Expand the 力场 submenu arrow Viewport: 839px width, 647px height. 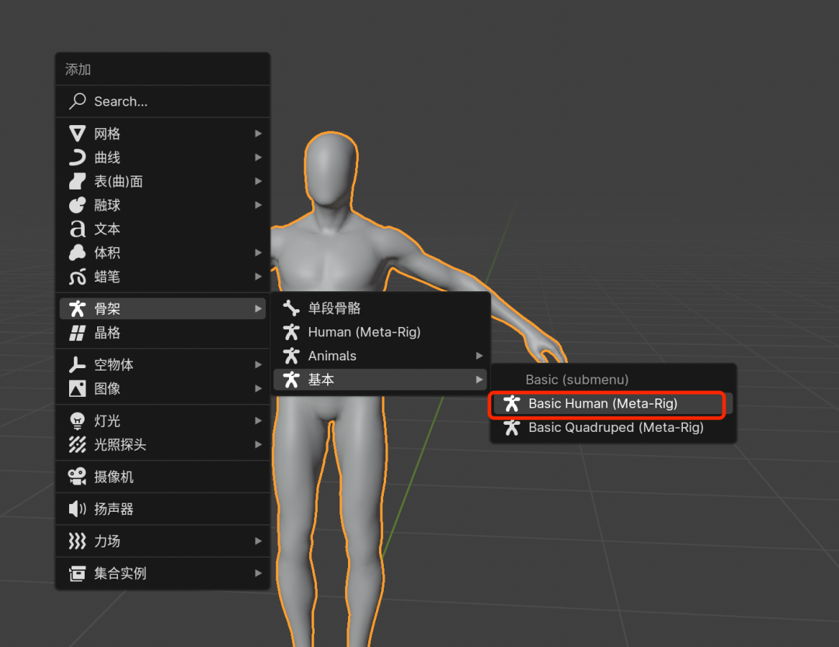259,541
